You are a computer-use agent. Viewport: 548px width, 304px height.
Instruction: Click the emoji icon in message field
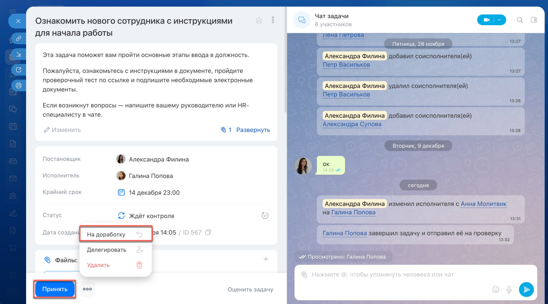tap(496, 289)
